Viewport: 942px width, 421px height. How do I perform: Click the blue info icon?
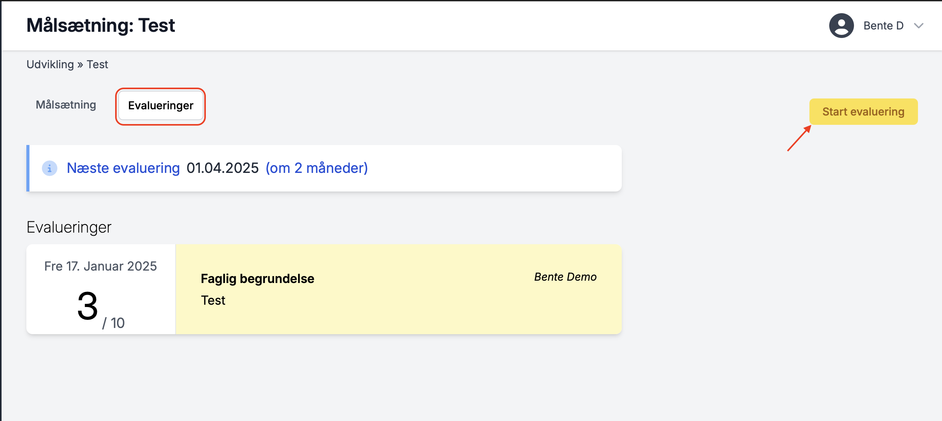[50, 168]
